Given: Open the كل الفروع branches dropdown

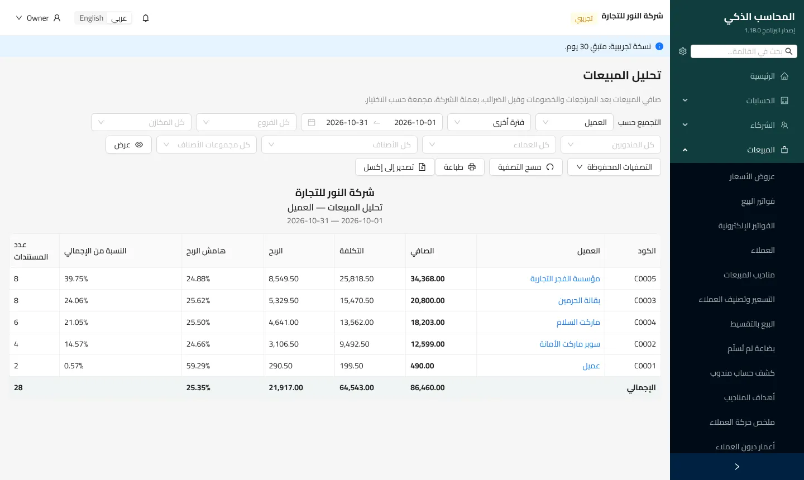Looking at the screenshot, I should (246, 122).
